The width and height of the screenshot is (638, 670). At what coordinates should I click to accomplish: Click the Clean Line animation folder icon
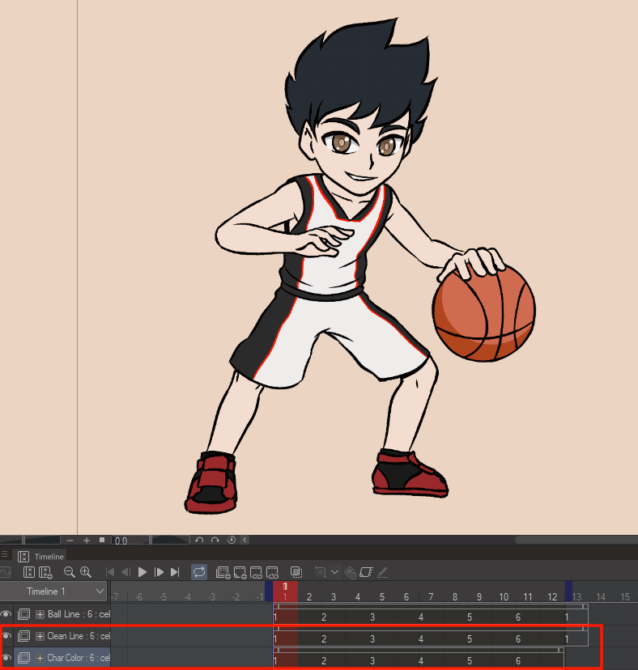pos(24,636)
